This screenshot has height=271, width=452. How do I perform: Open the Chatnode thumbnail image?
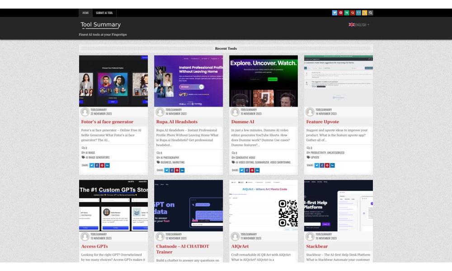click(188, 206)
